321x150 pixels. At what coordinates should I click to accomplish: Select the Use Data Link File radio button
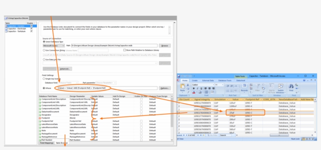(x=44, y=60)
